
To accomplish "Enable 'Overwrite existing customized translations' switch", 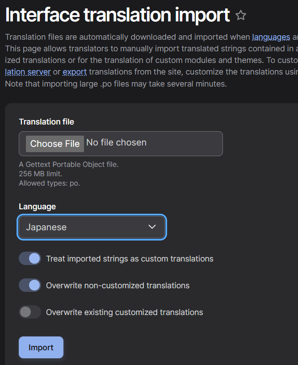I will (x=30, y=312).
